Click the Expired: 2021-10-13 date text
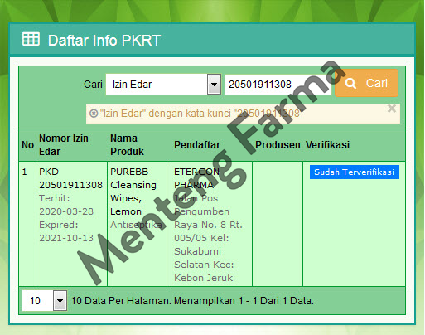 coord(66,231)
